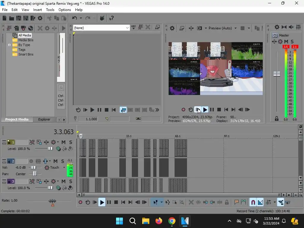
Task: Click the Master bus volume fader
Action: [277, 74]
